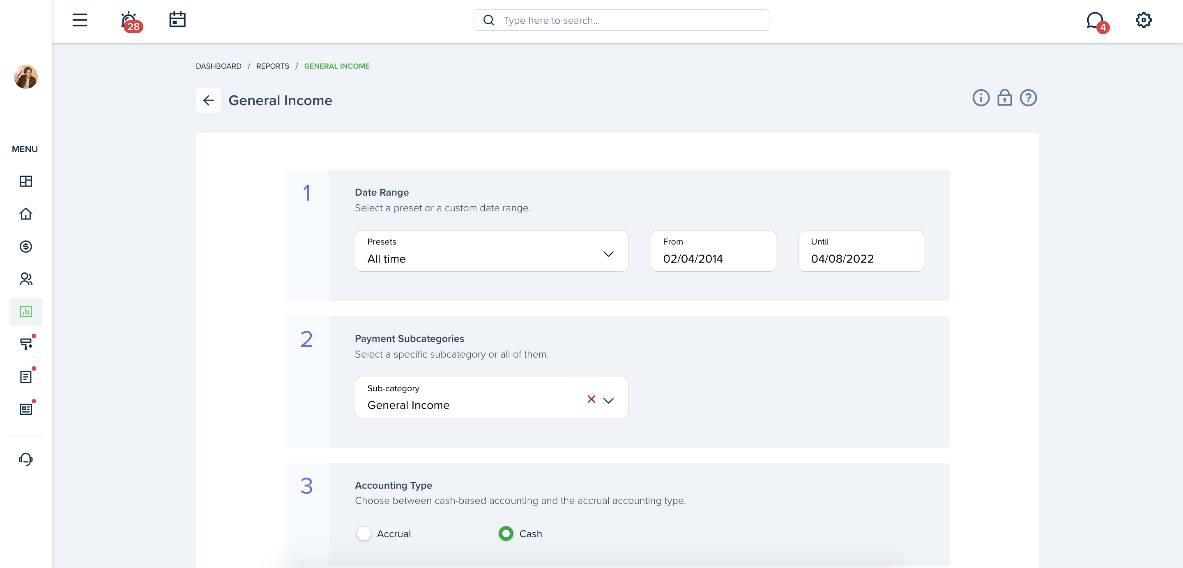Go to REPORTS breadcrumb

(x=273, y=66)
